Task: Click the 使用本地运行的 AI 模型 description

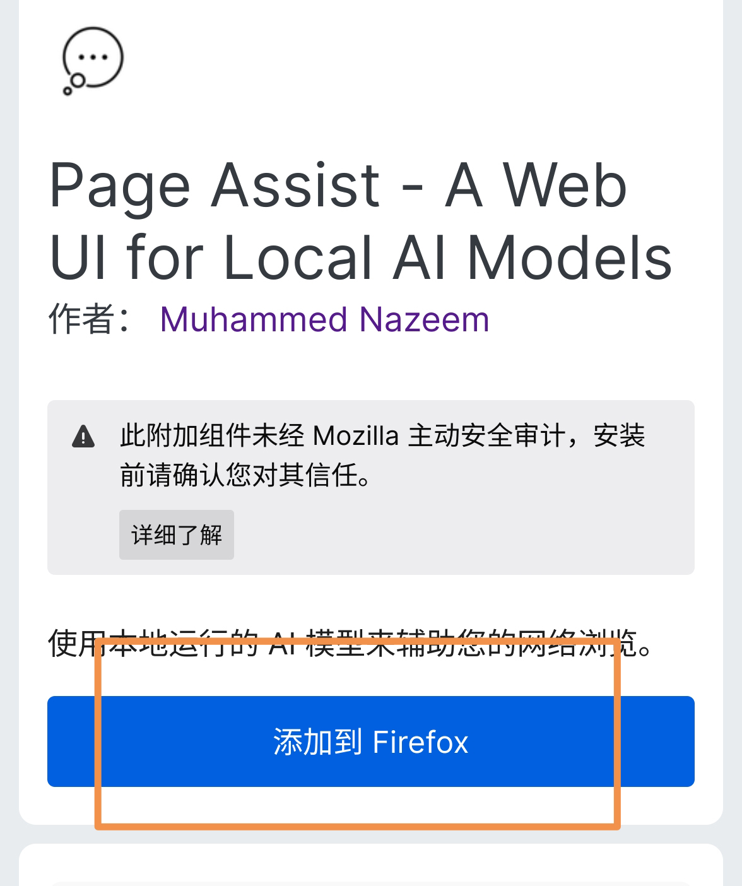Action: [x=351, y=645]
